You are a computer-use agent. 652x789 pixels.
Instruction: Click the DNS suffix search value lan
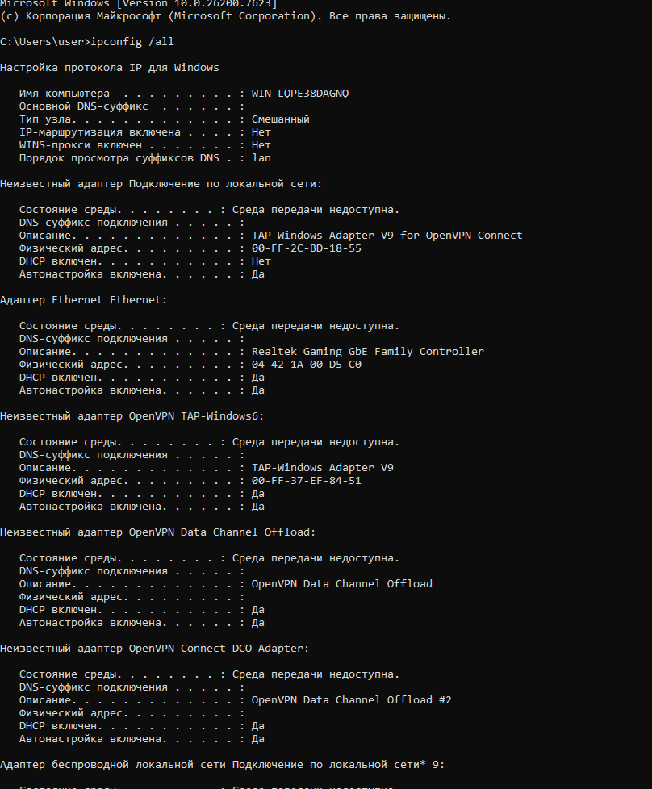click(261, 157)
